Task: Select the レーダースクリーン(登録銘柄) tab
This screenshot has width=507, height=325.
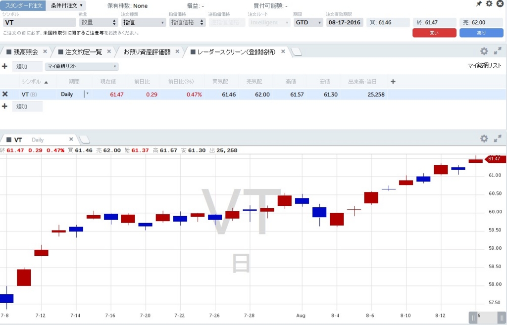Action: [x=236, y=51]
